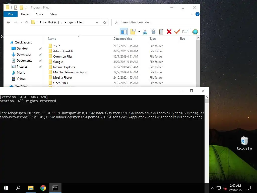The height and width of the screenshot is (193, 257).
Task: Select the Google folder
Action: point(58,62)
